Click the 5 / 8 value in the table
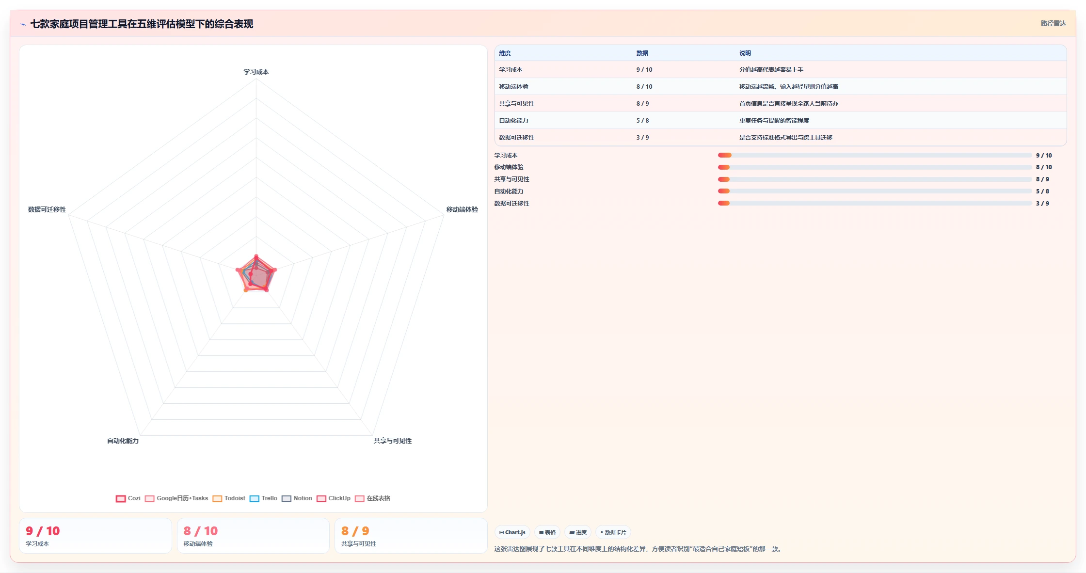The width and height of the screenshot is (1086, 573). [642, 121]
